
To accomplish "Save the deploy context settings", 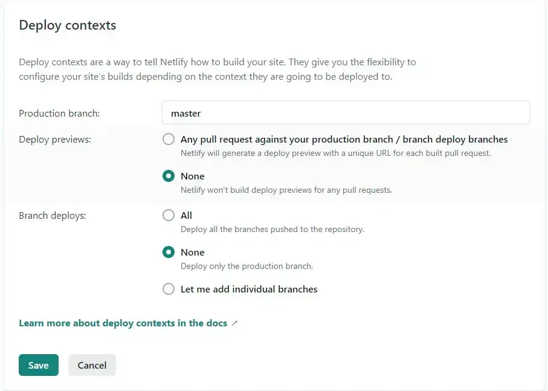I will [x=38, y=365].
